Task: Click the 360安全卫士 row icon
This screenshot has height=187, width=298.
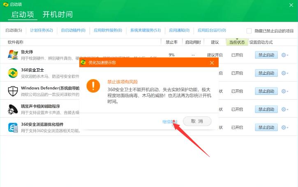Action: (x=13, y=73)
